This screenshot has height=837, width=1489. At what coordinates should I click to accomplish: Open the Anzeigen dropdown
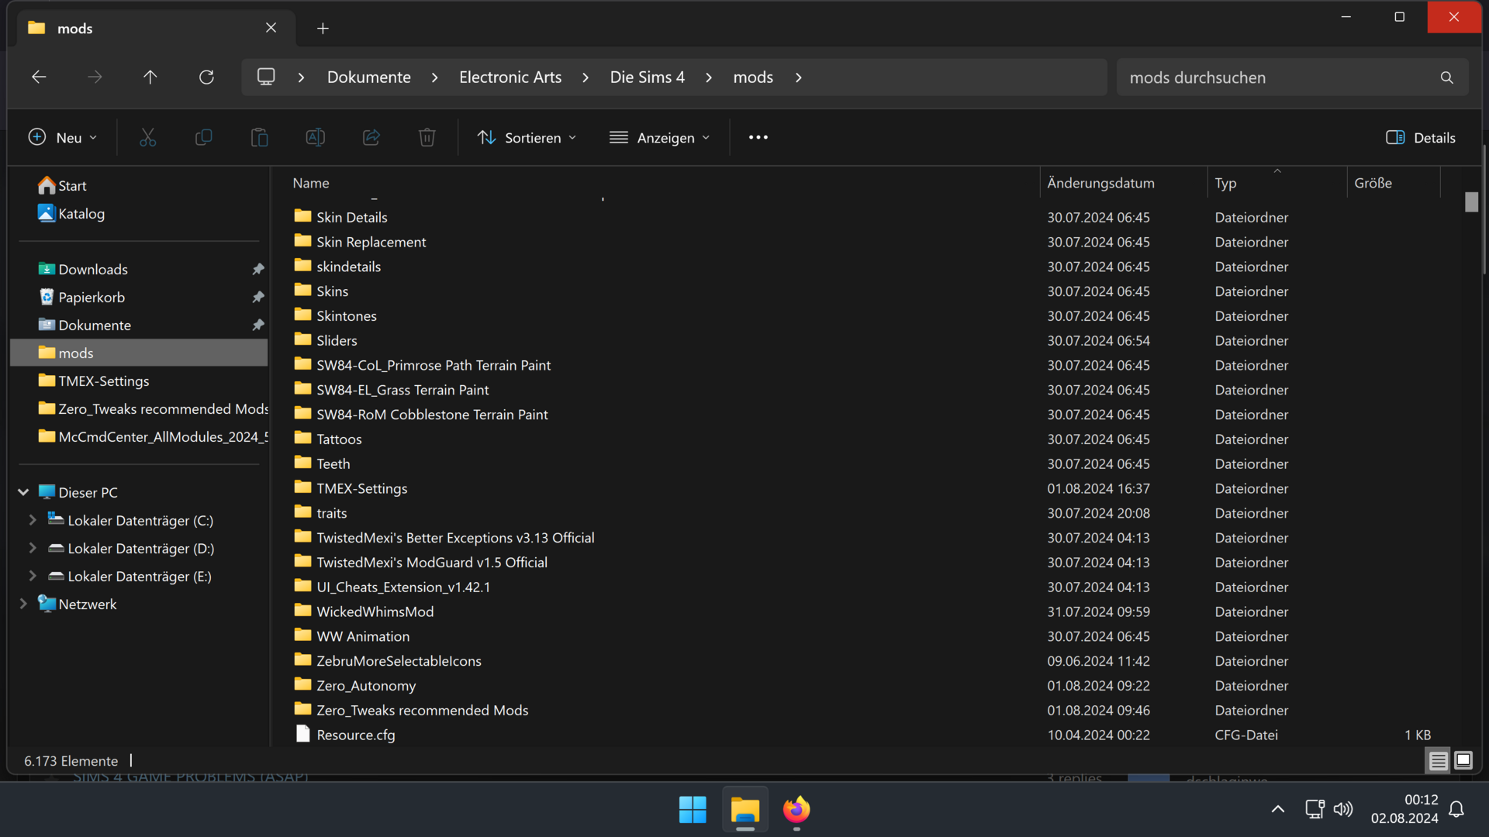point(660,138)
